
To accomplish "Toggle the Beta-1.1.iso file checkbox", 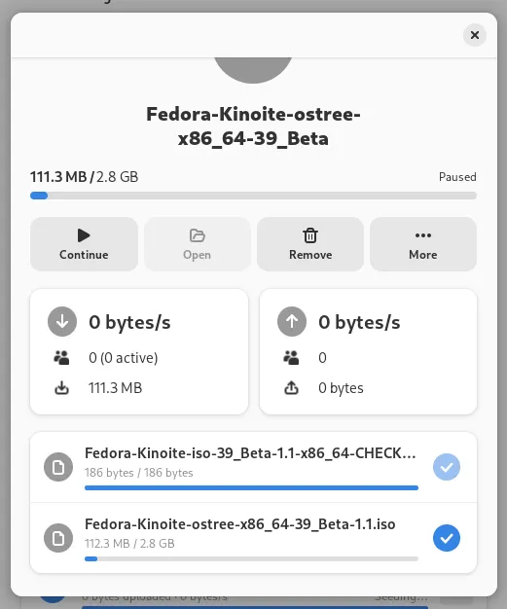I will (447, 538).
